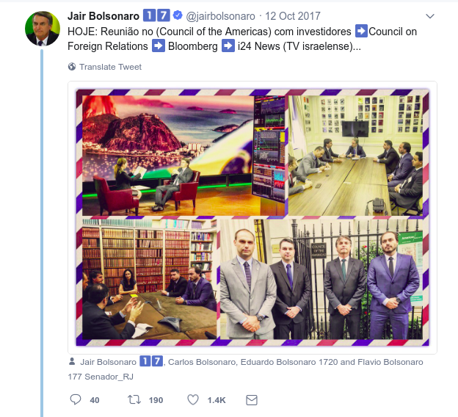Open the tweet options chevron dropdown
Viewport: 458px width, 417px height.
pyautogui.click(x=430, y=16)
